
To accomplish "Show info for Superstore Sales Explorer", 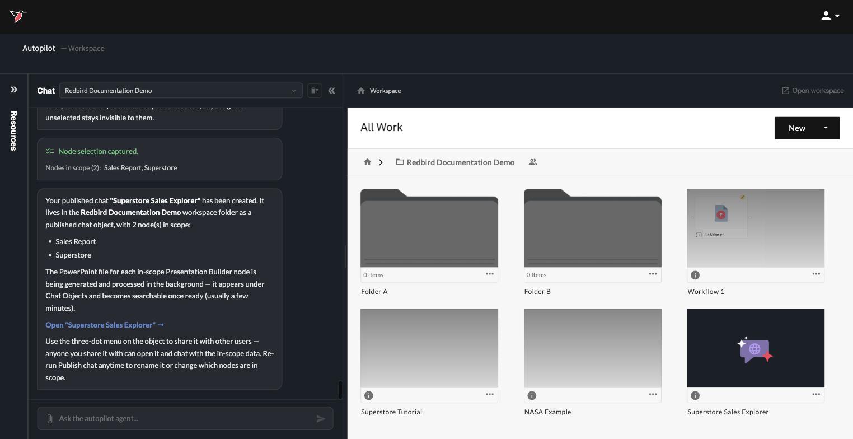I will tap(695, 395).
